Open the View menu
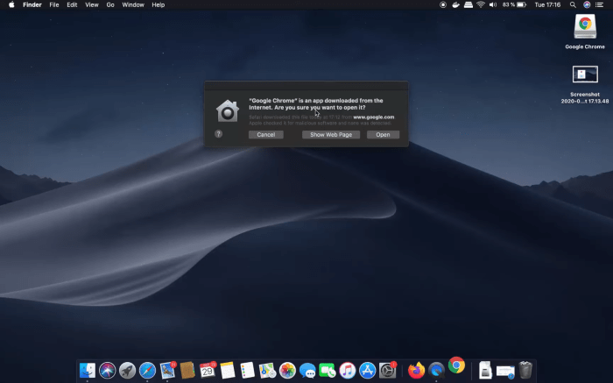Viewport: 613px width, 383px height. pos(92,4)
